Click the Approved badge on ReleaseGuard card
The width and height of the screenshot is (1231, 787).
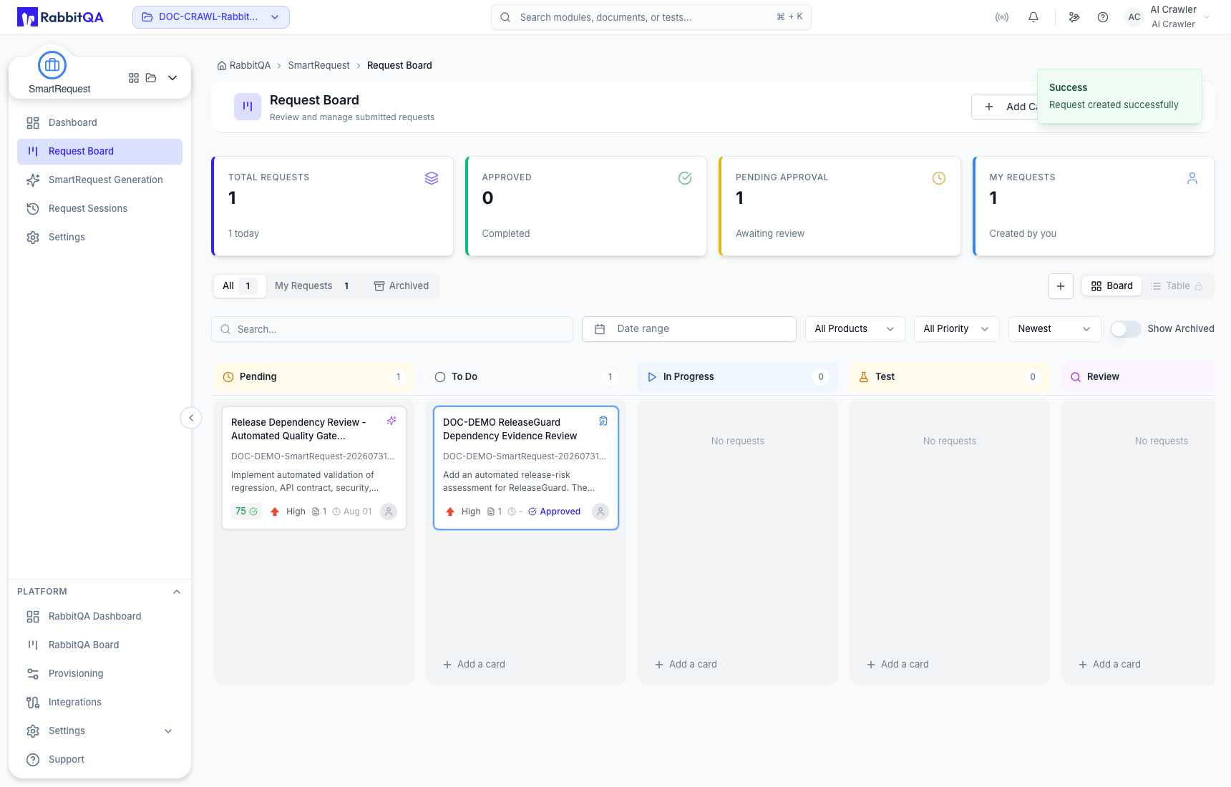click(555, 512)
